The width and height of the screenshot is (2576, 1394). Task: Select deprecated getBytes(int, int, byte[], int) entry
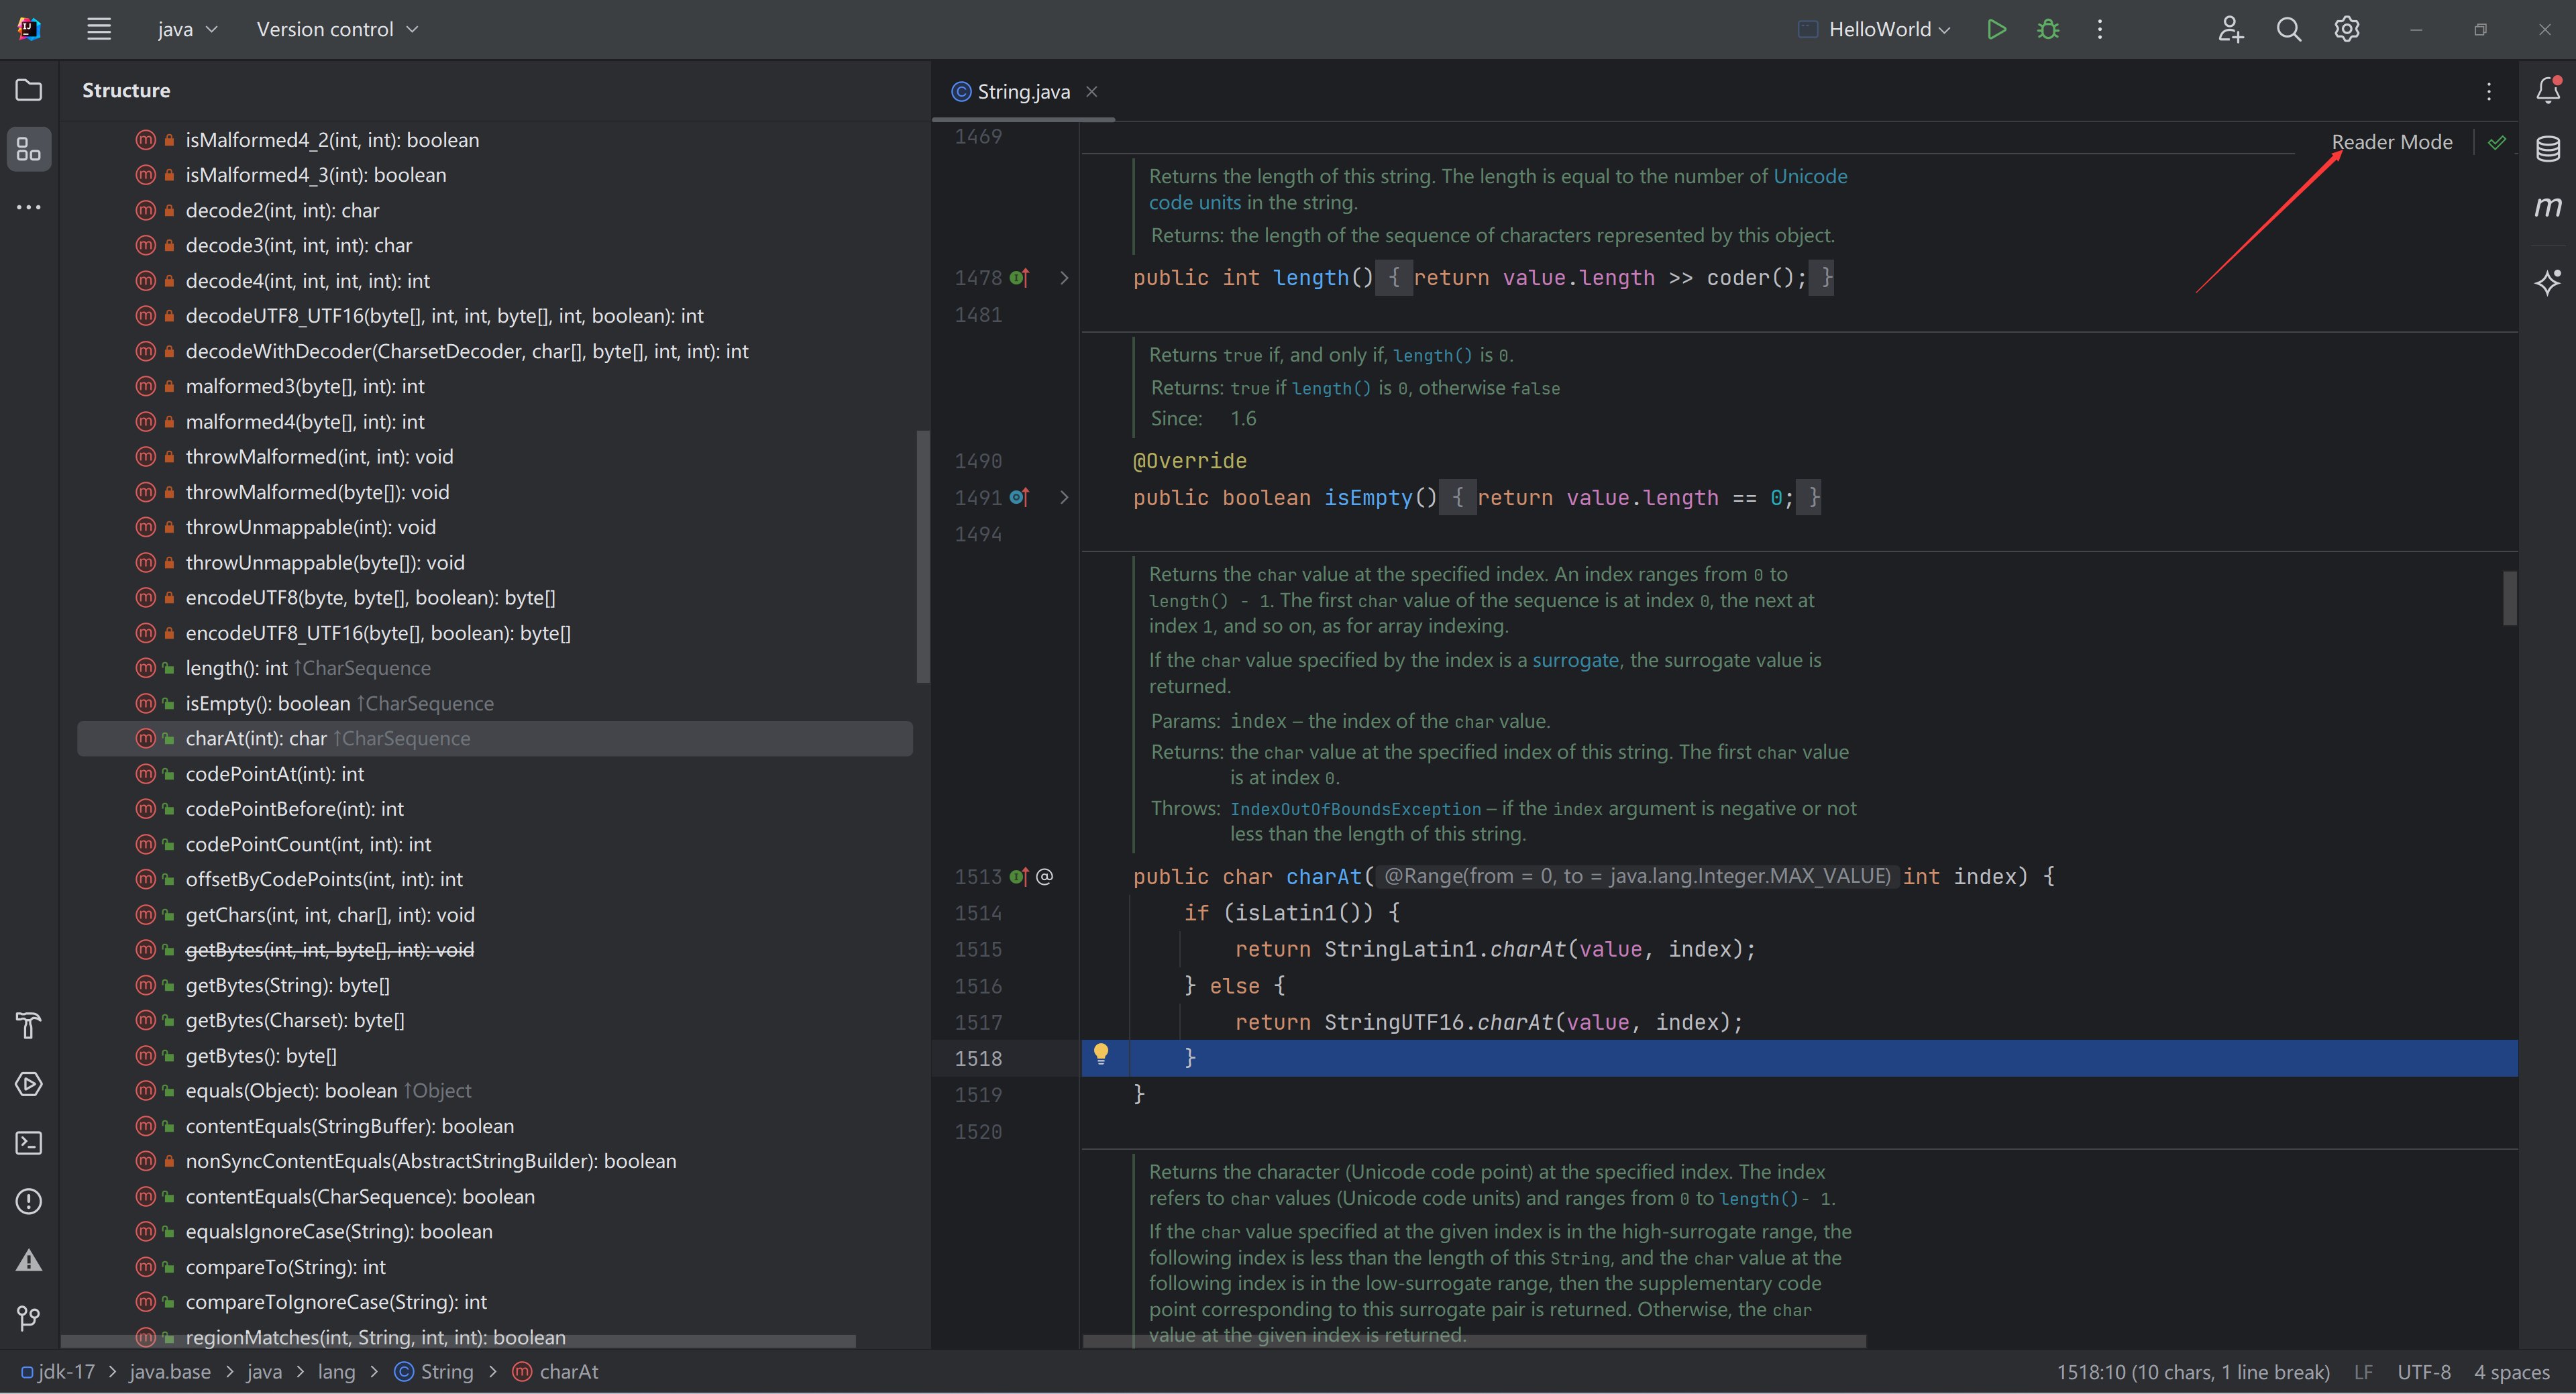click(495, 950)
